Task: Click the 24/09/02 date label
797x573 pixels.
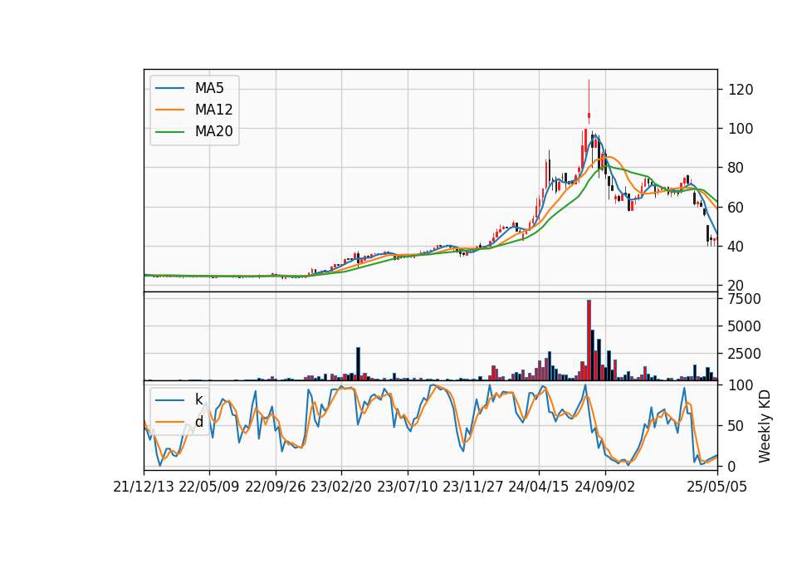Action: (605, 487)
